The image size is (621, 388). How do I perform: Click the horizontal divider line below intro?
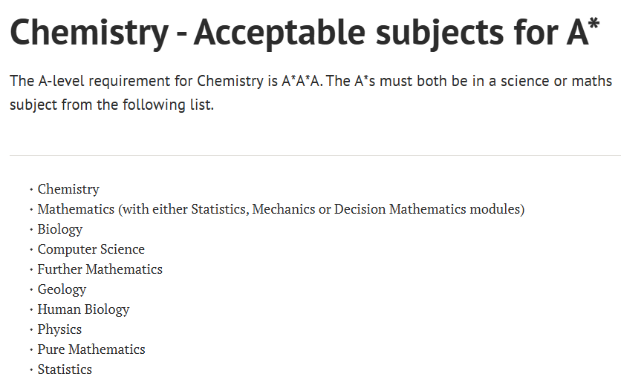[x=315, y=156]
